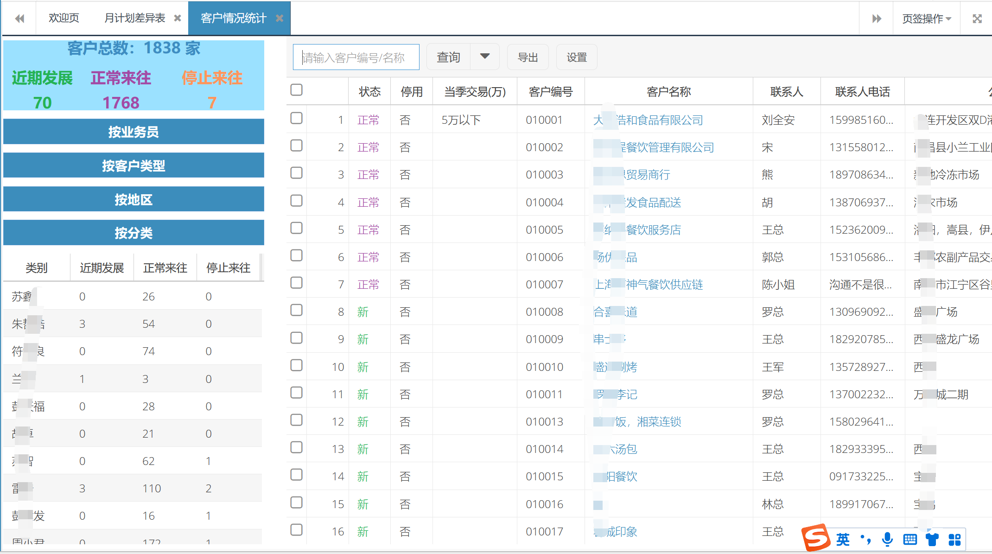Open the IME soft keyboard icon
This screenshot has width=992, height=554.
tap(910, 539)
